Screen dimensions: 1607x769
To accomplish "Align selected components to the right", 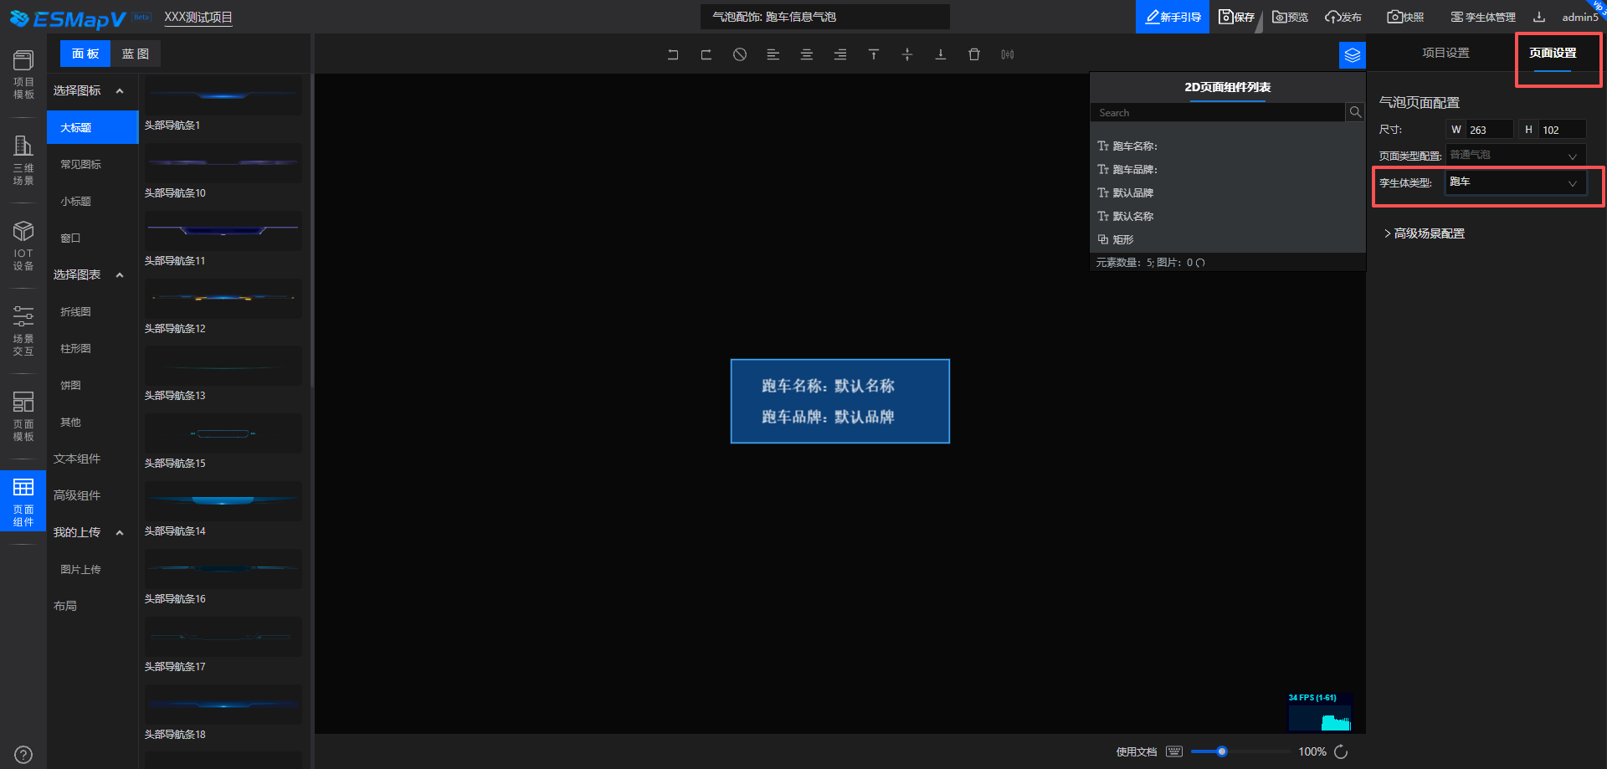I will click(x=840, y=54).
